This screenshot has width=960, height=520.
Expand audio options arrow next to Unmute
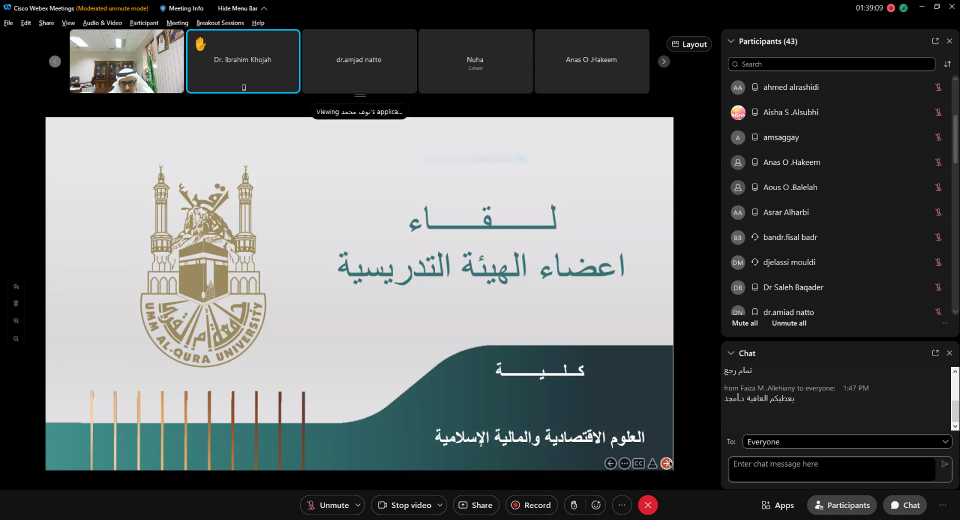pyautogui.click(x=358, y=505)
